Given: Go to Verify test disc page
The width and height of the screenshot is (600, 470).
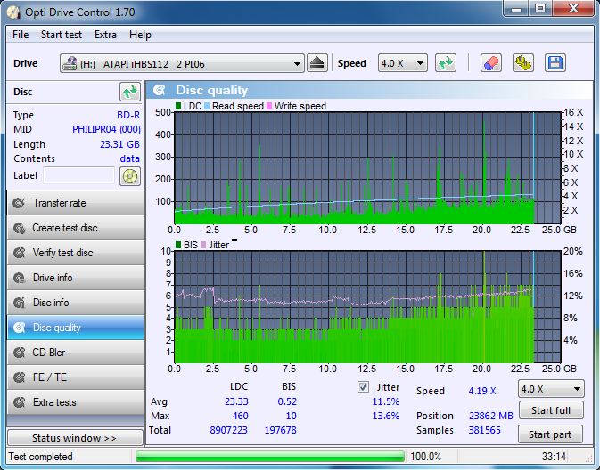Looking at the screenshot, I should tap(76, 253).
